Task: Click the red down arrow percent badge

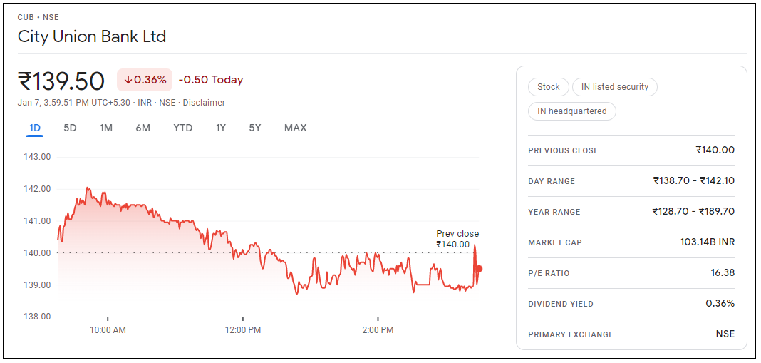Action: coord(145,80)
